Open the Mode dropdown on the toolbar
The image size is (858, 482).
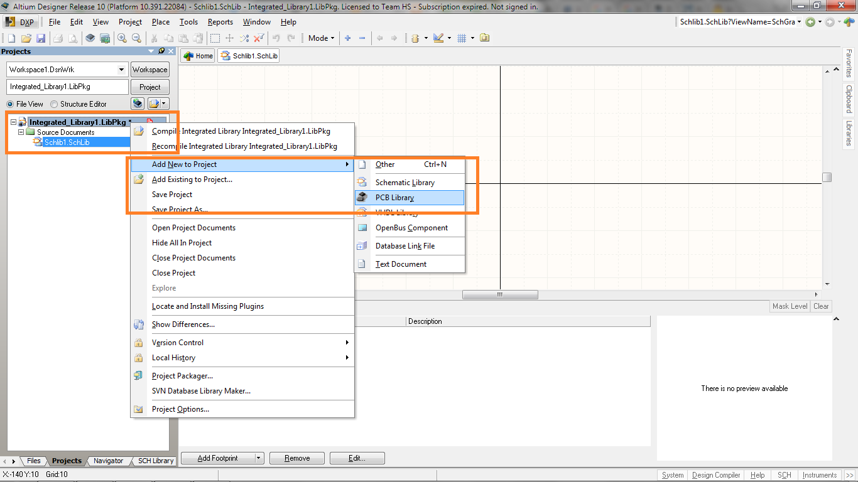click(x=320, y=38)
